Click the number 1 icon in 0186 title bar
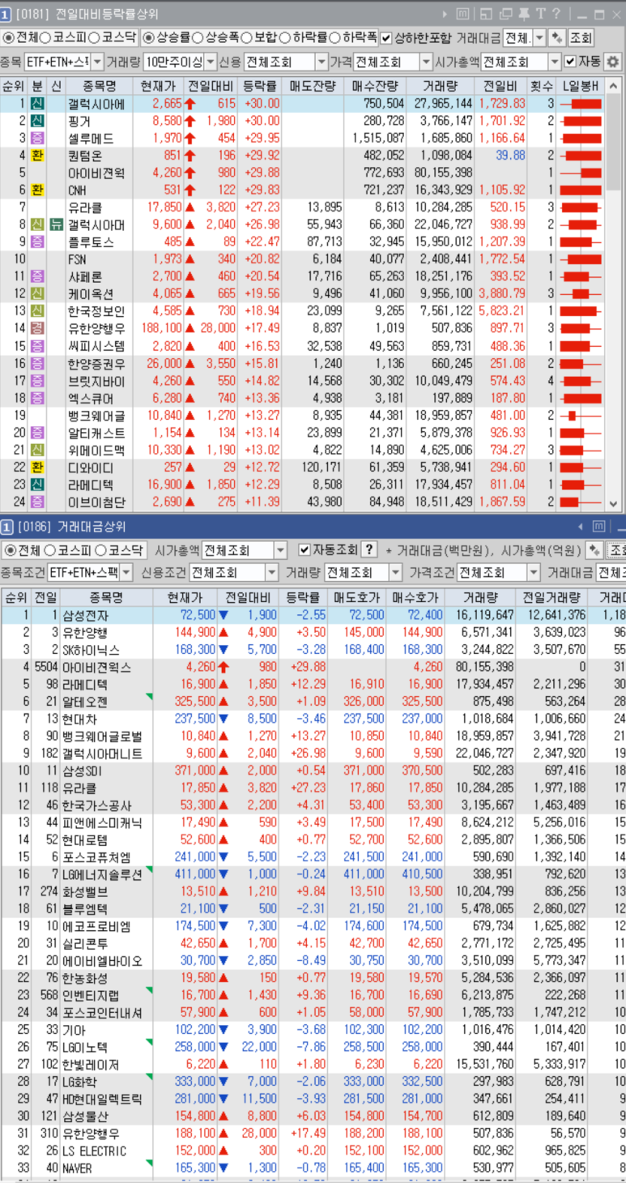Screen dimensions: 626x1183 point(7,526)
